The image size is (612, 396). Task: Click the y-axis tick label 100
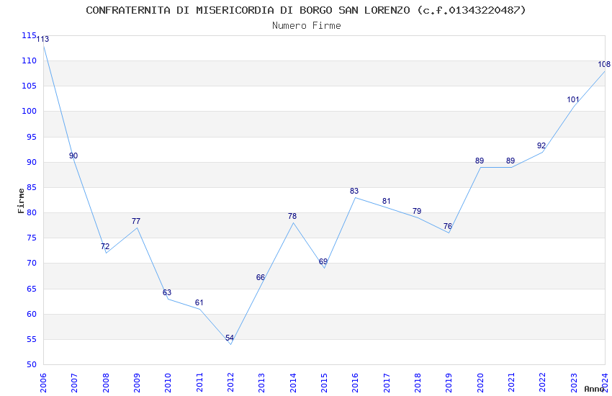[29, 111]
